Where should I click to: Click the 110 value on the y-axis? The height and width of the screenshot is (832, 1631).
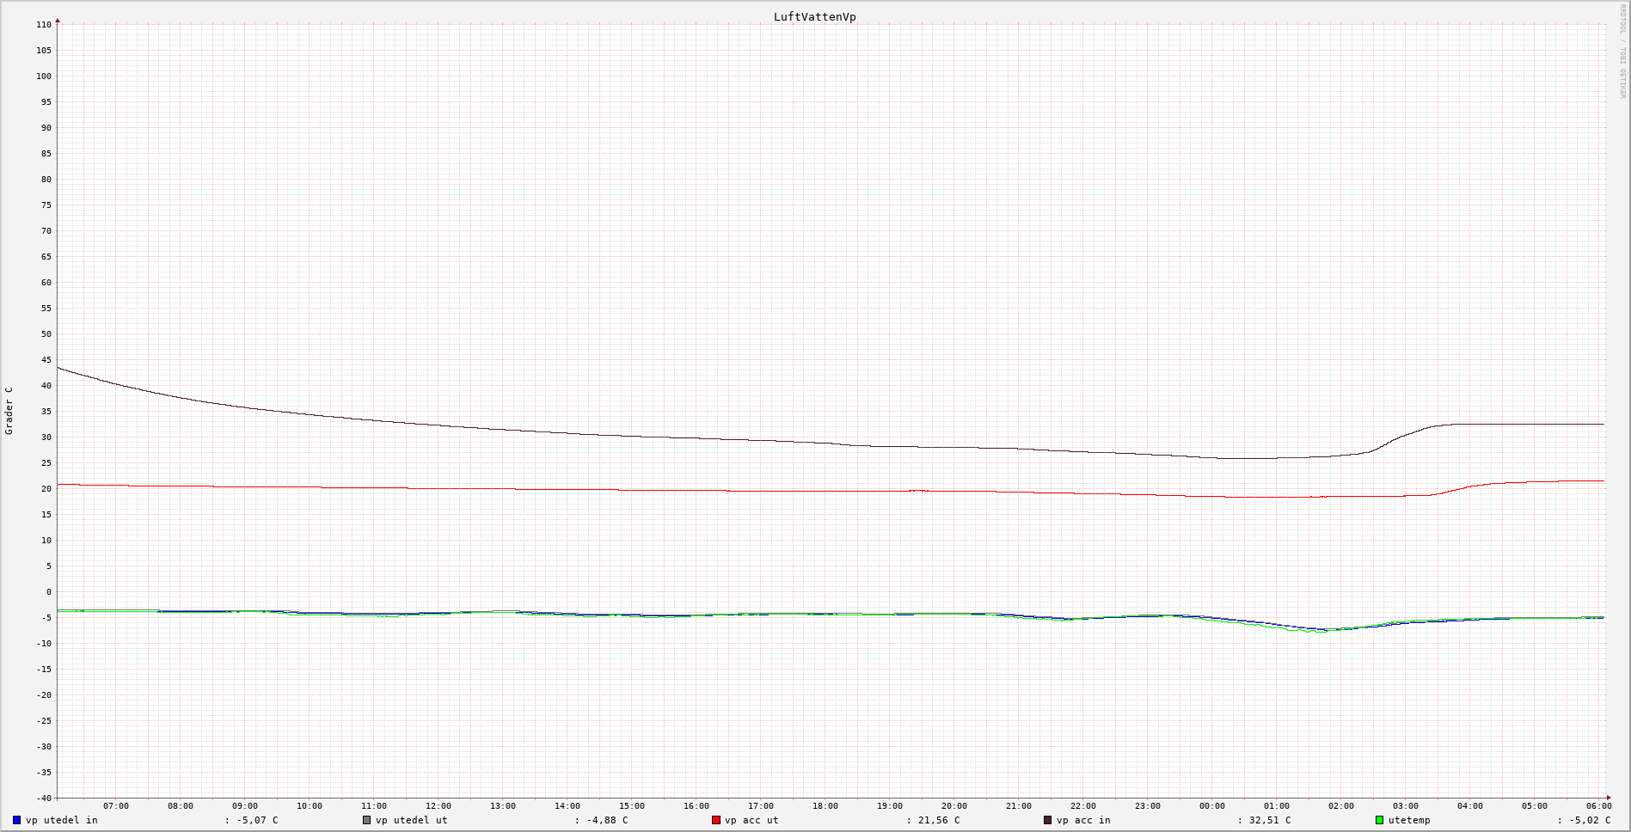(x=44, y=25)
